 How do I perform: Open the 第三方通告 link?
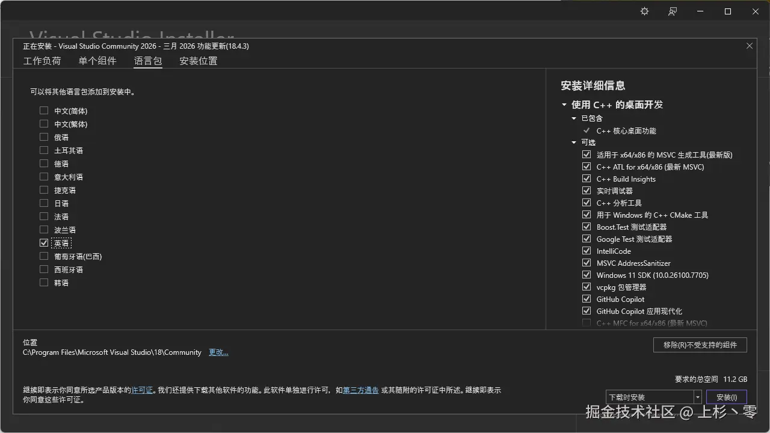[x=361, y=390]
